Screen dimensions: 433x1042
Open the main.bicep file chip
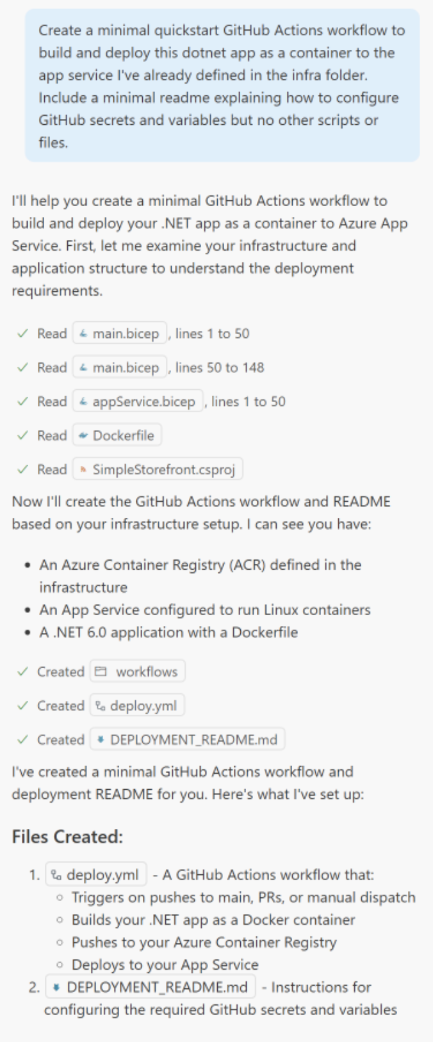[118, 333]
